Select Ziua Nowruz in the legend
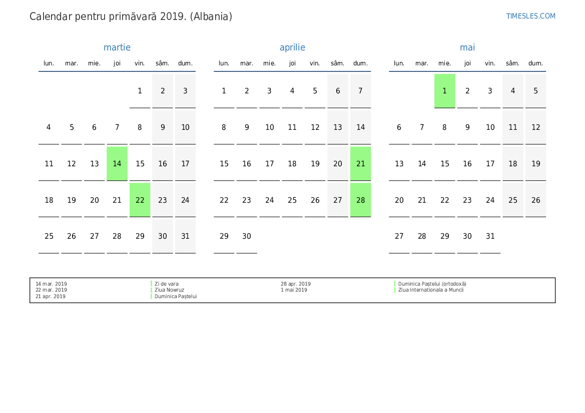 click(169, 290)
